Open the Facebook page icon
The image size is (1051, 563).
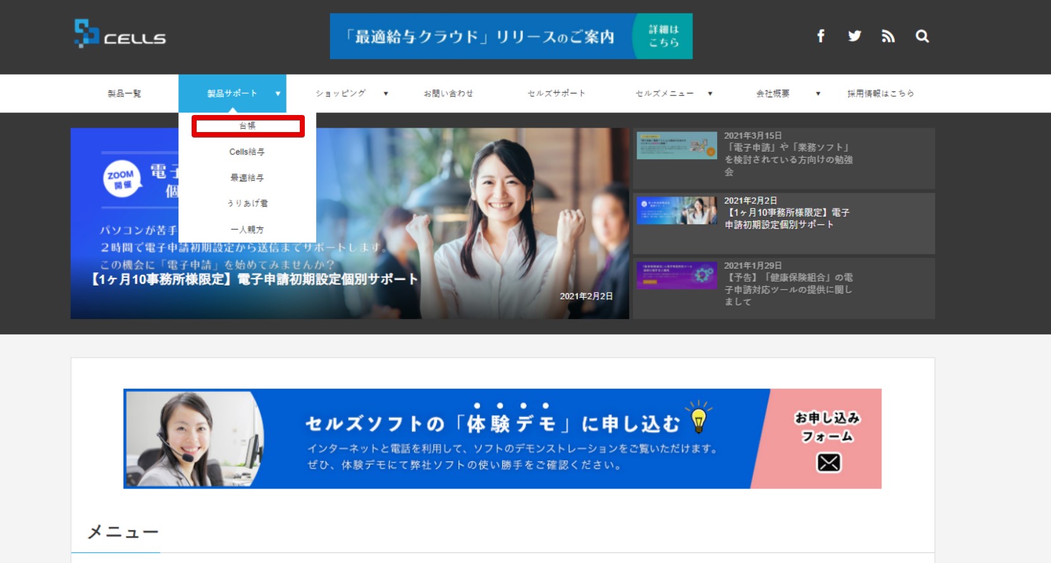(820, 36)
